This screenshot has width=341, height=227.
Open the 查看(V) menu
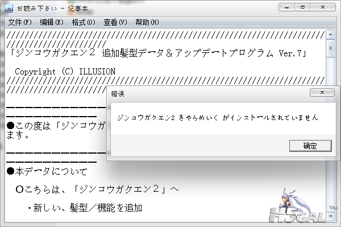coord(115,22)
